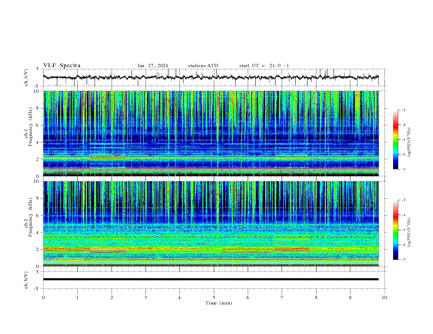Click the "VLF Spectra" plot title
The image size is (433, 334).
[x=62, y=65]
